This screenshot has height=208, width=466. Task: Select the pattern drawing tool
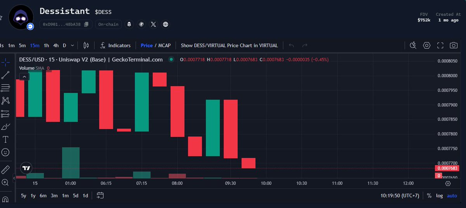[x=5, y=101]
